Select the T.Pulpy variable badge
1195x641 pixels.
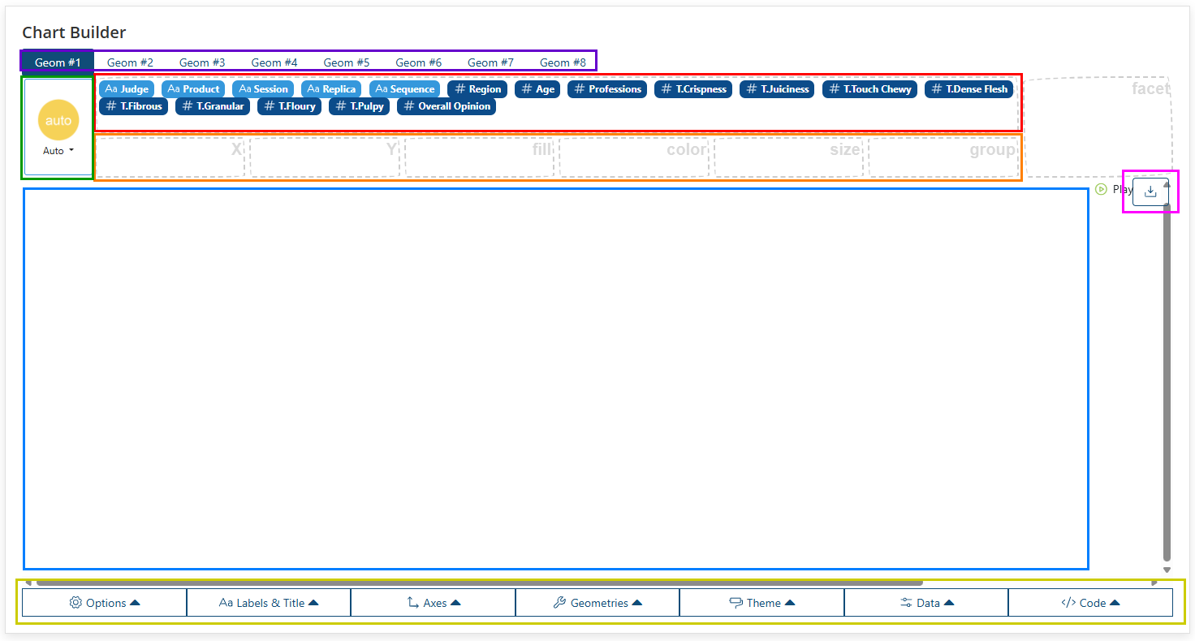(359, 106)
